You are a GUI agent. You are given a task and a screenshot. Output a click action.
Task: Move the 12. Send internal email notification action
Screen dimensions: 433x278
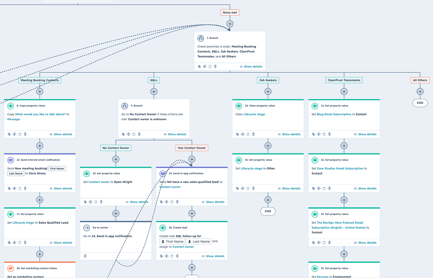point(14,188)
